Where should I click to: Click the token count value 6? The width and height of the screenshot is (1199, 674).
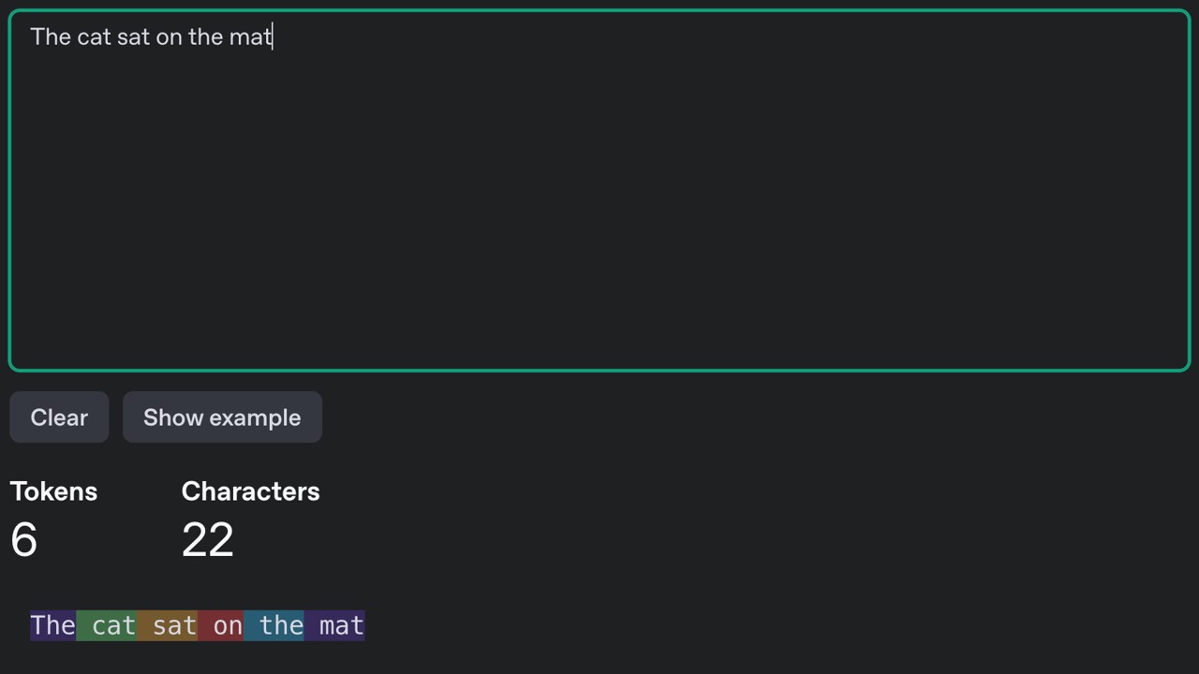pyautogui.click(x=24, y=540)
